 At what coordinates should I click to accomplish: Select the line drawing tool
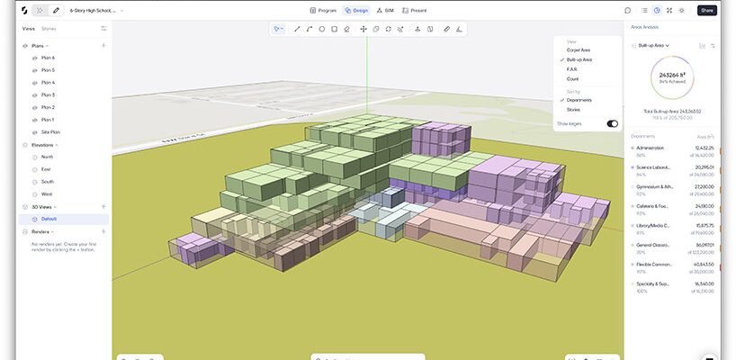click(x=297, y=29)
